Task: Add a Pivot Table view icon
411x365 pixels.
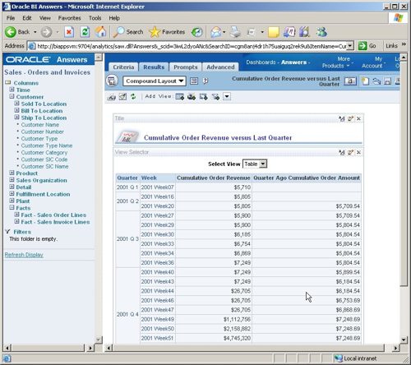Action: (x=204, y=97)
